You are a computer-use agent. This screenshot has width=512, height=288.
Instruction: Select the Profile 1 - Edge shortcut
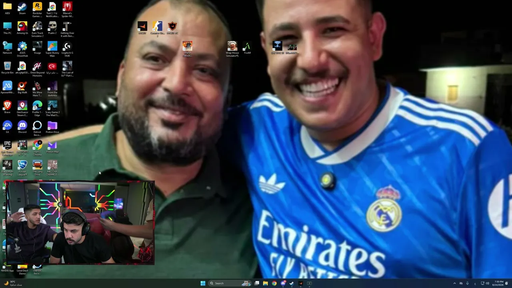click(x=37, y=108)
